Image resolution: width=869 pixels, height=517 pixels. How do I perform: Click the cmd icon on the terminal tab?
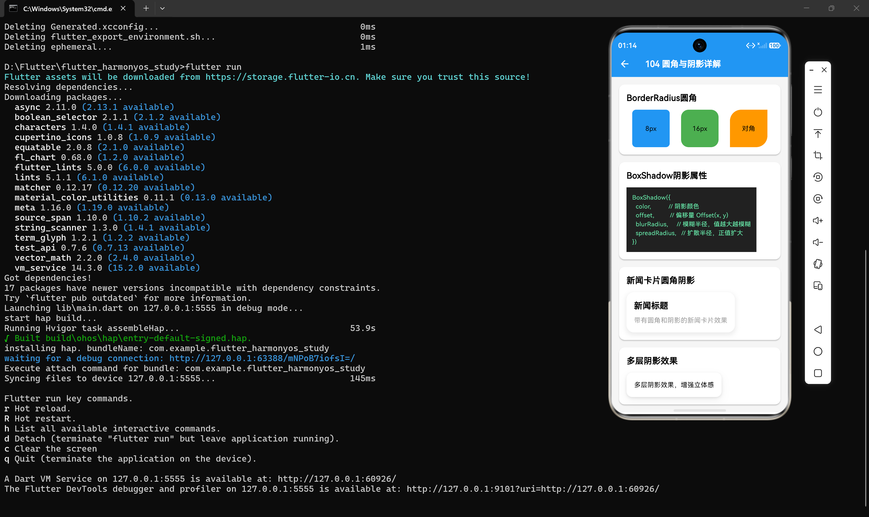click(13, 8)
